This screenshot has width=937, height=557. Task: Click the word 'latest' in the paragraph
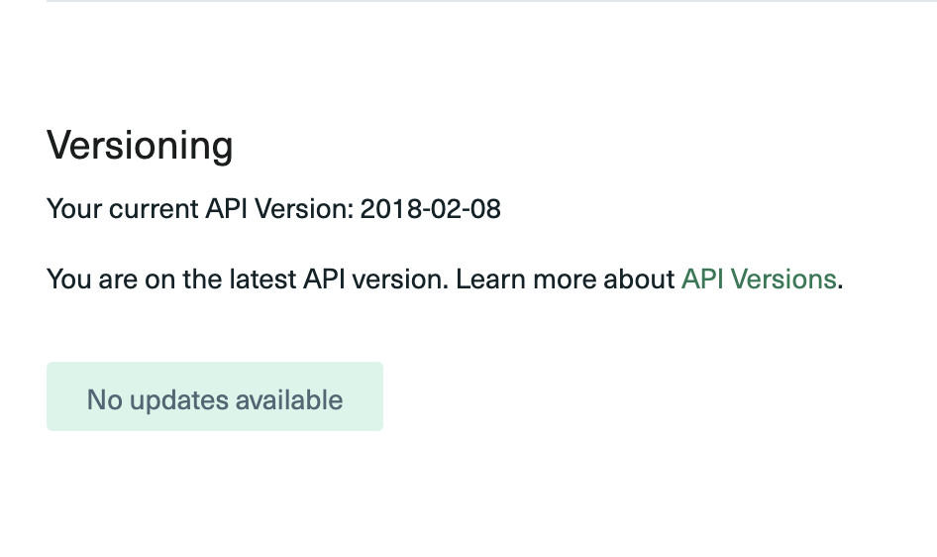point(262,279)
